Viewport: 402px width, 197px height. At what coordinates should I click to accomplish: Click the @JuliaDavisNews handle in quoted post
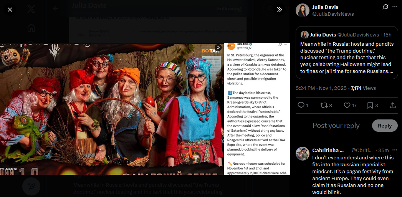point(358,35)
